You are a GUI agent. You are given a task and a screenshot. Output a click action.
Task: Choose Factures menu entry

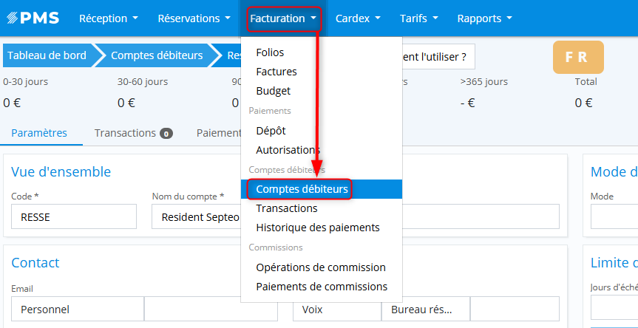pos(276,72)
